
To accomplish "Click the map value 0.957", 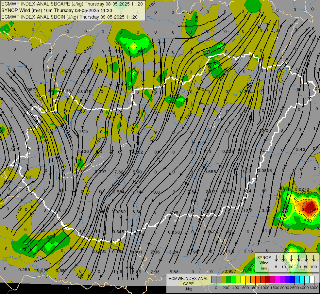I will 230,271.
